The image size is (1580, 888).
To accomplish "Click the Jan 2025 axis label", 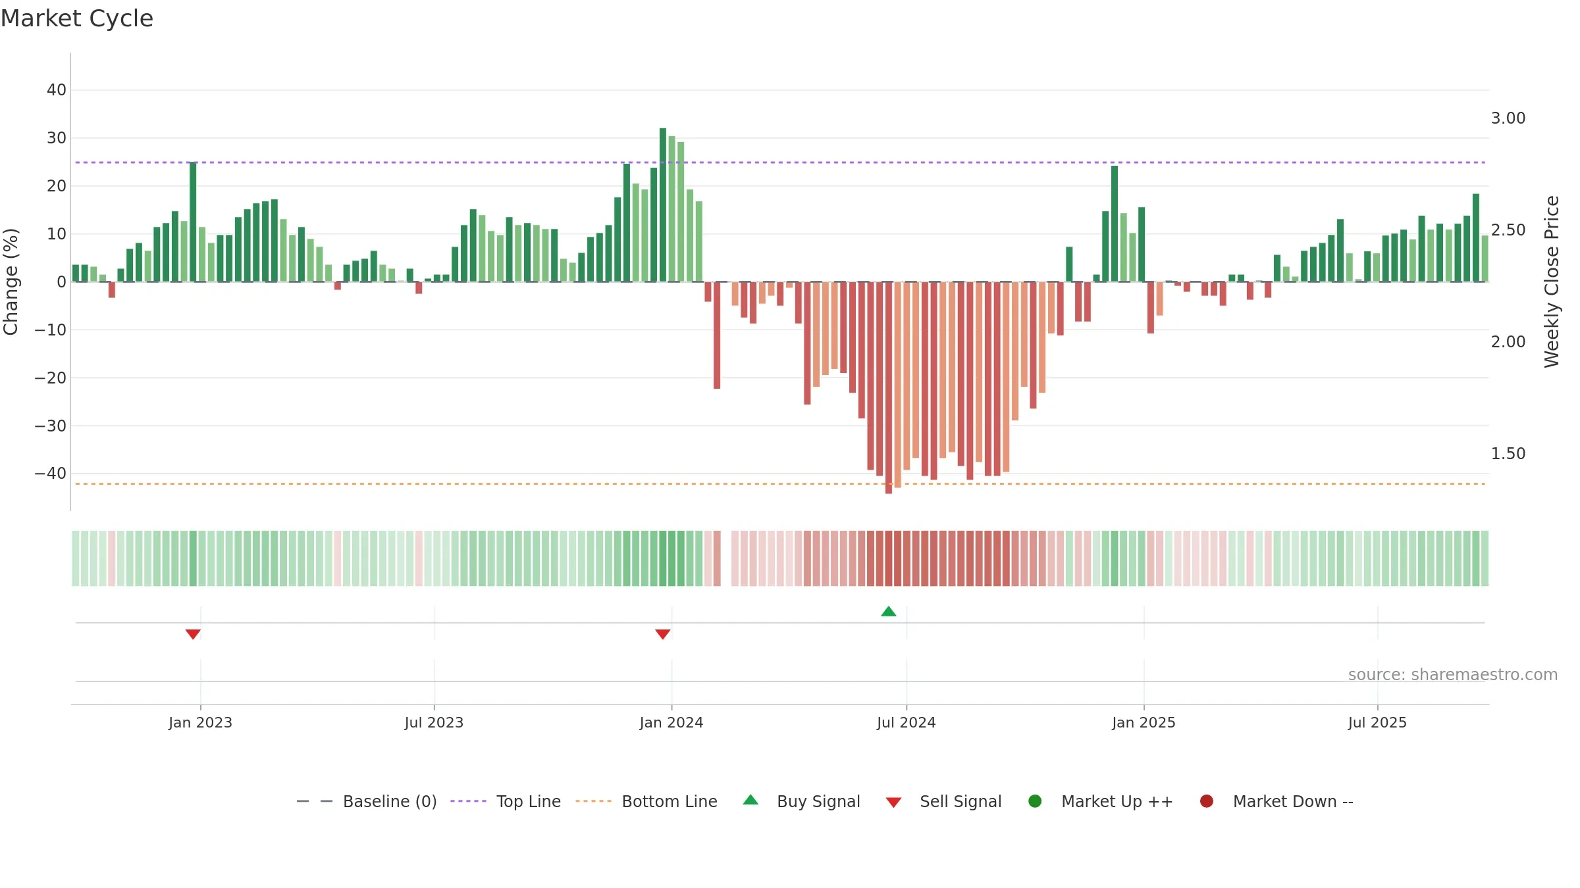I will [1144, 722].
